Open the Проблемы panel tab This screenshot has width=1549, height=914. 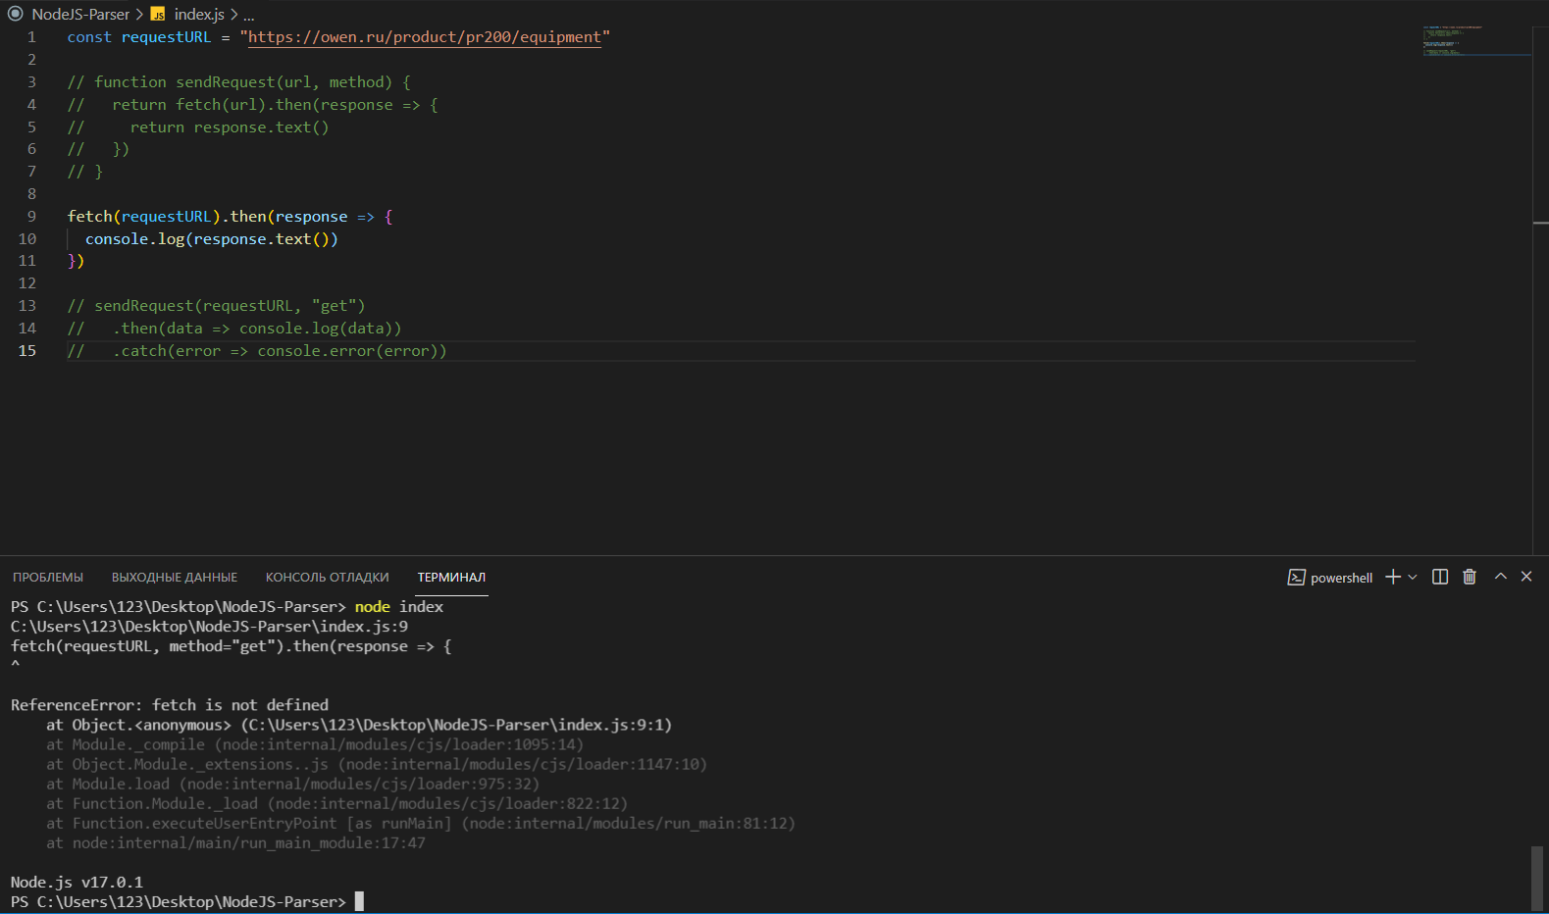[x=48, y=578]
